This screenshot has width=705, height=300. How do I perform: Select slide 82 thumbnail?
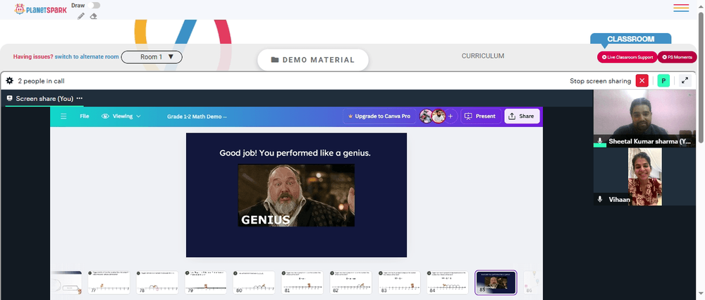(x=351, y=282)
